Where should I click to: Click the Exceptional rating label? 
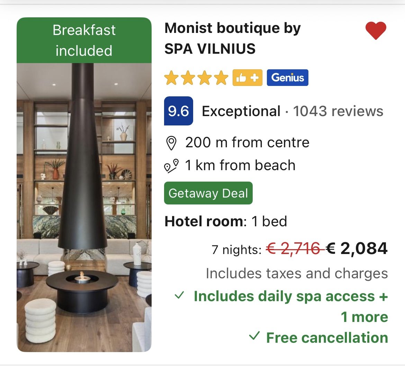241,111
